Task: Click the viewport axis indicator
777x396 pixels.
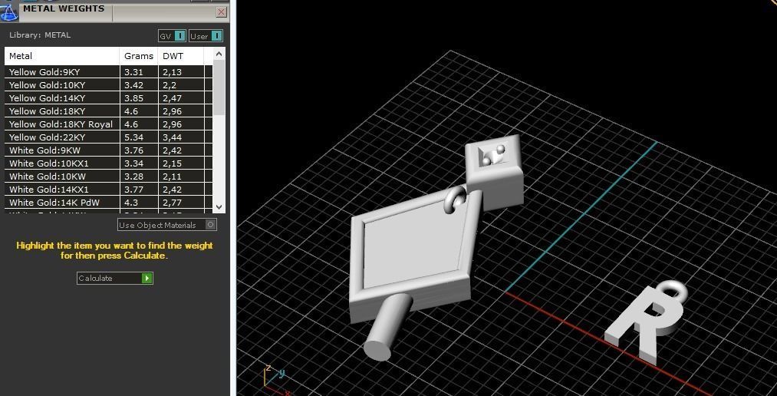Action: pyautogui.click(x=275, y=379)
